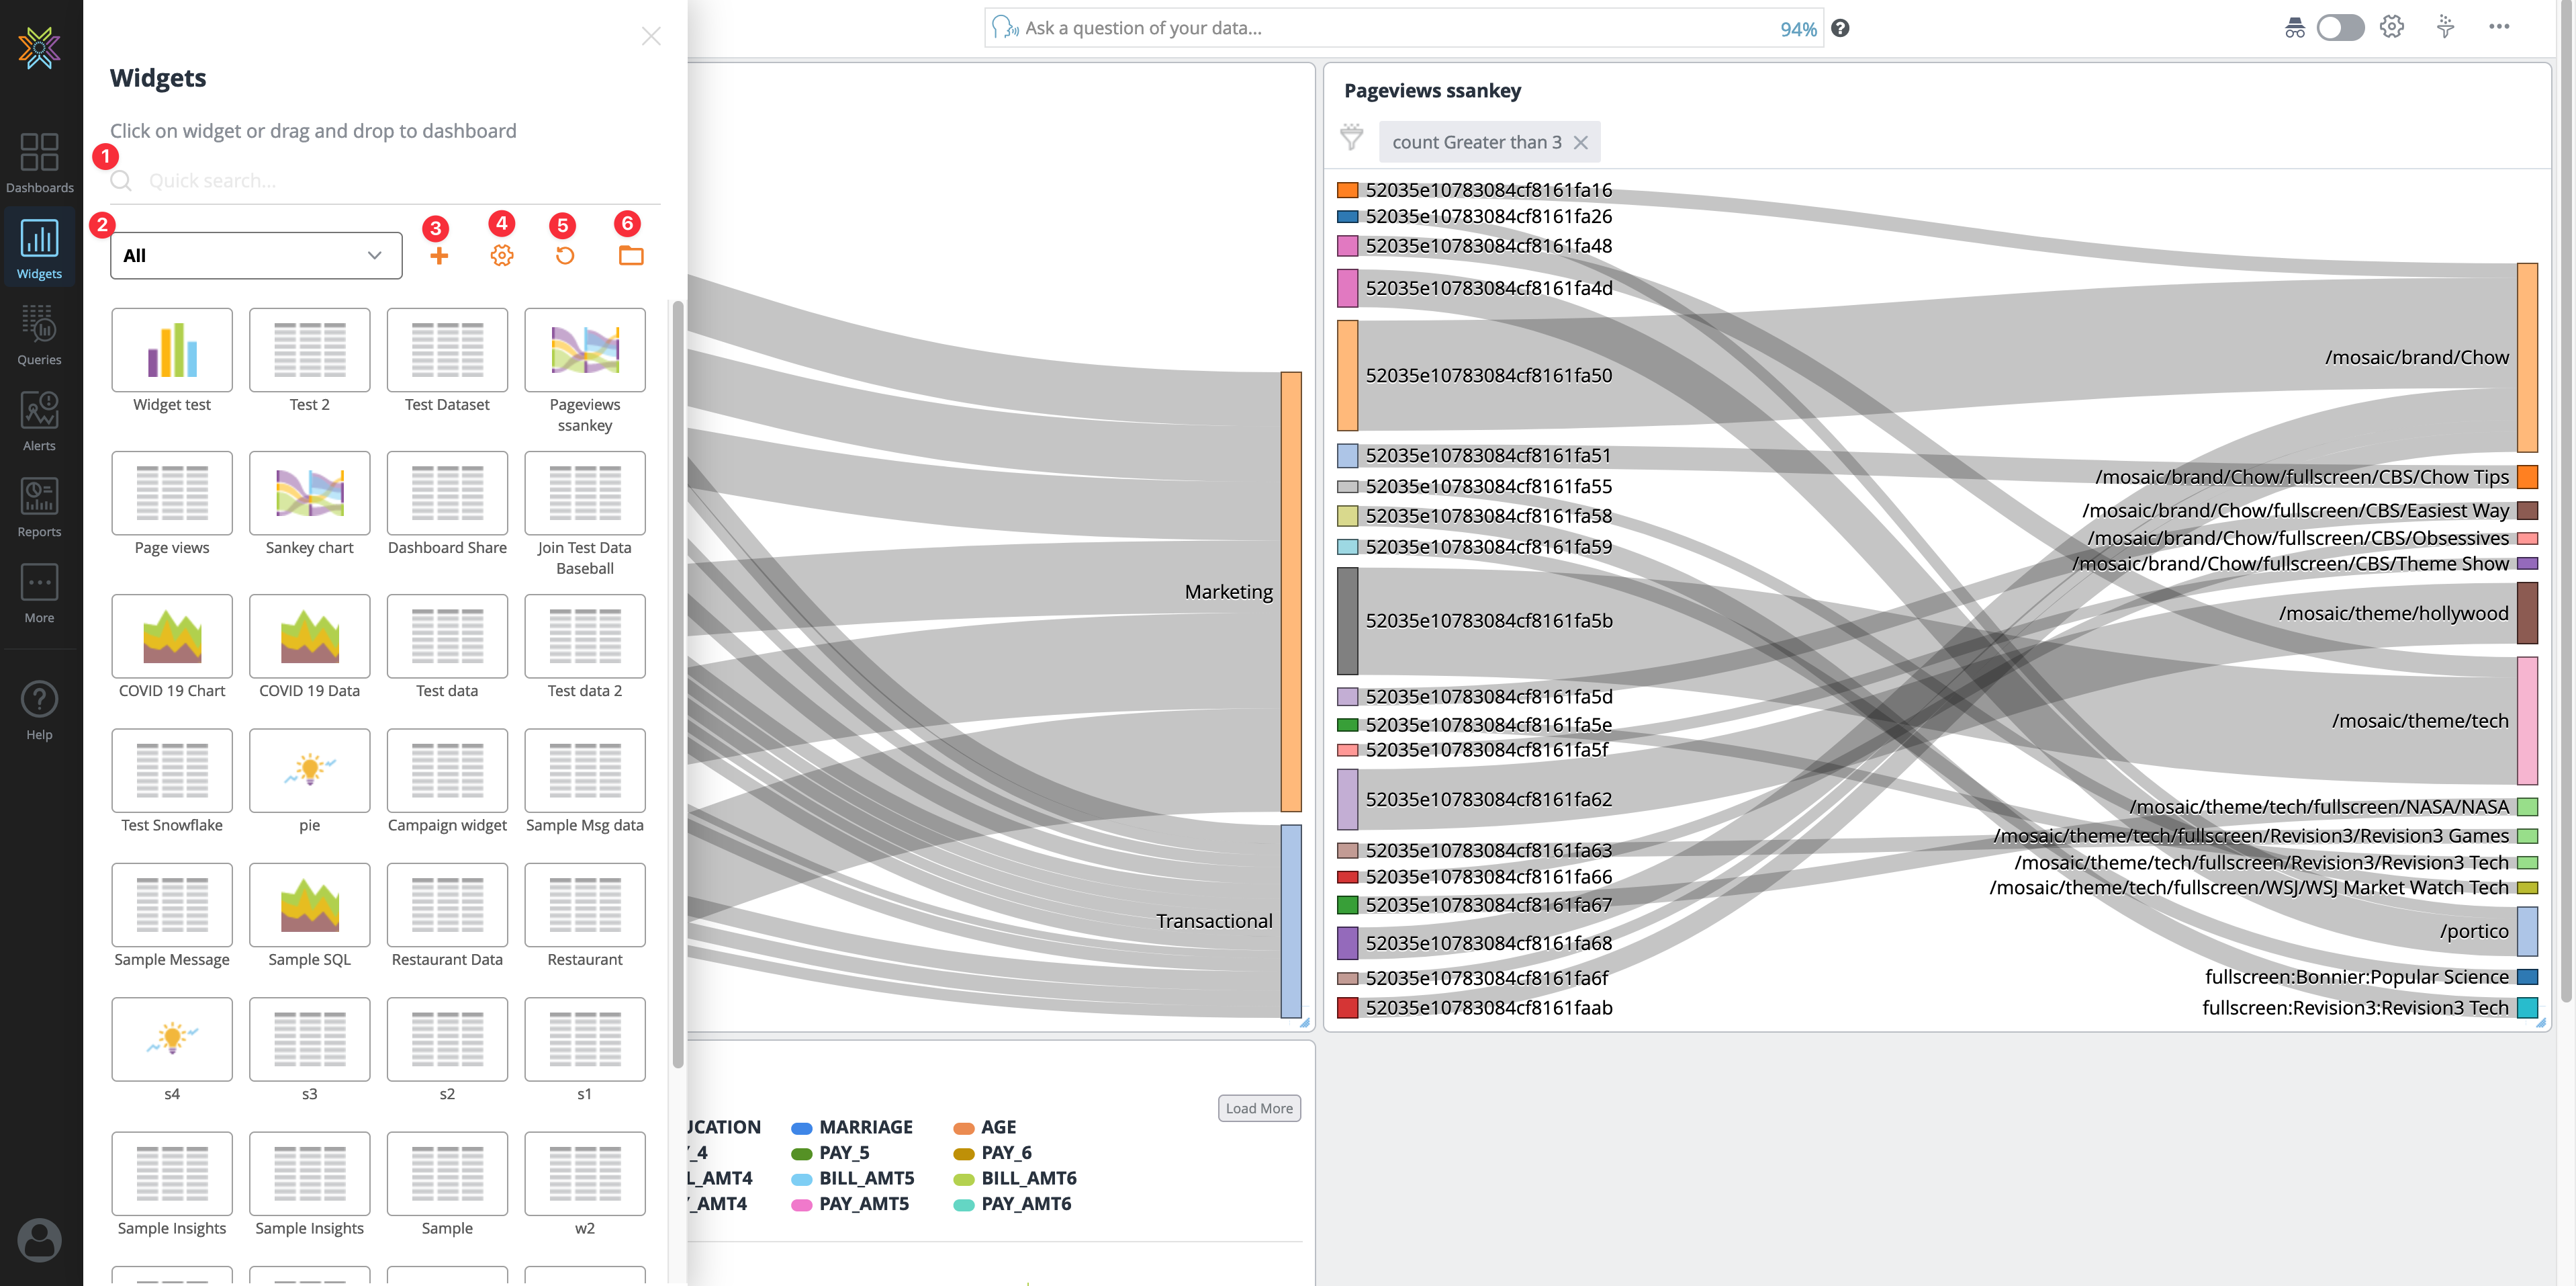Click the help question mark next to 94%
The width and height of the screenshot is (2576, 1286).
coord(1840,28)
